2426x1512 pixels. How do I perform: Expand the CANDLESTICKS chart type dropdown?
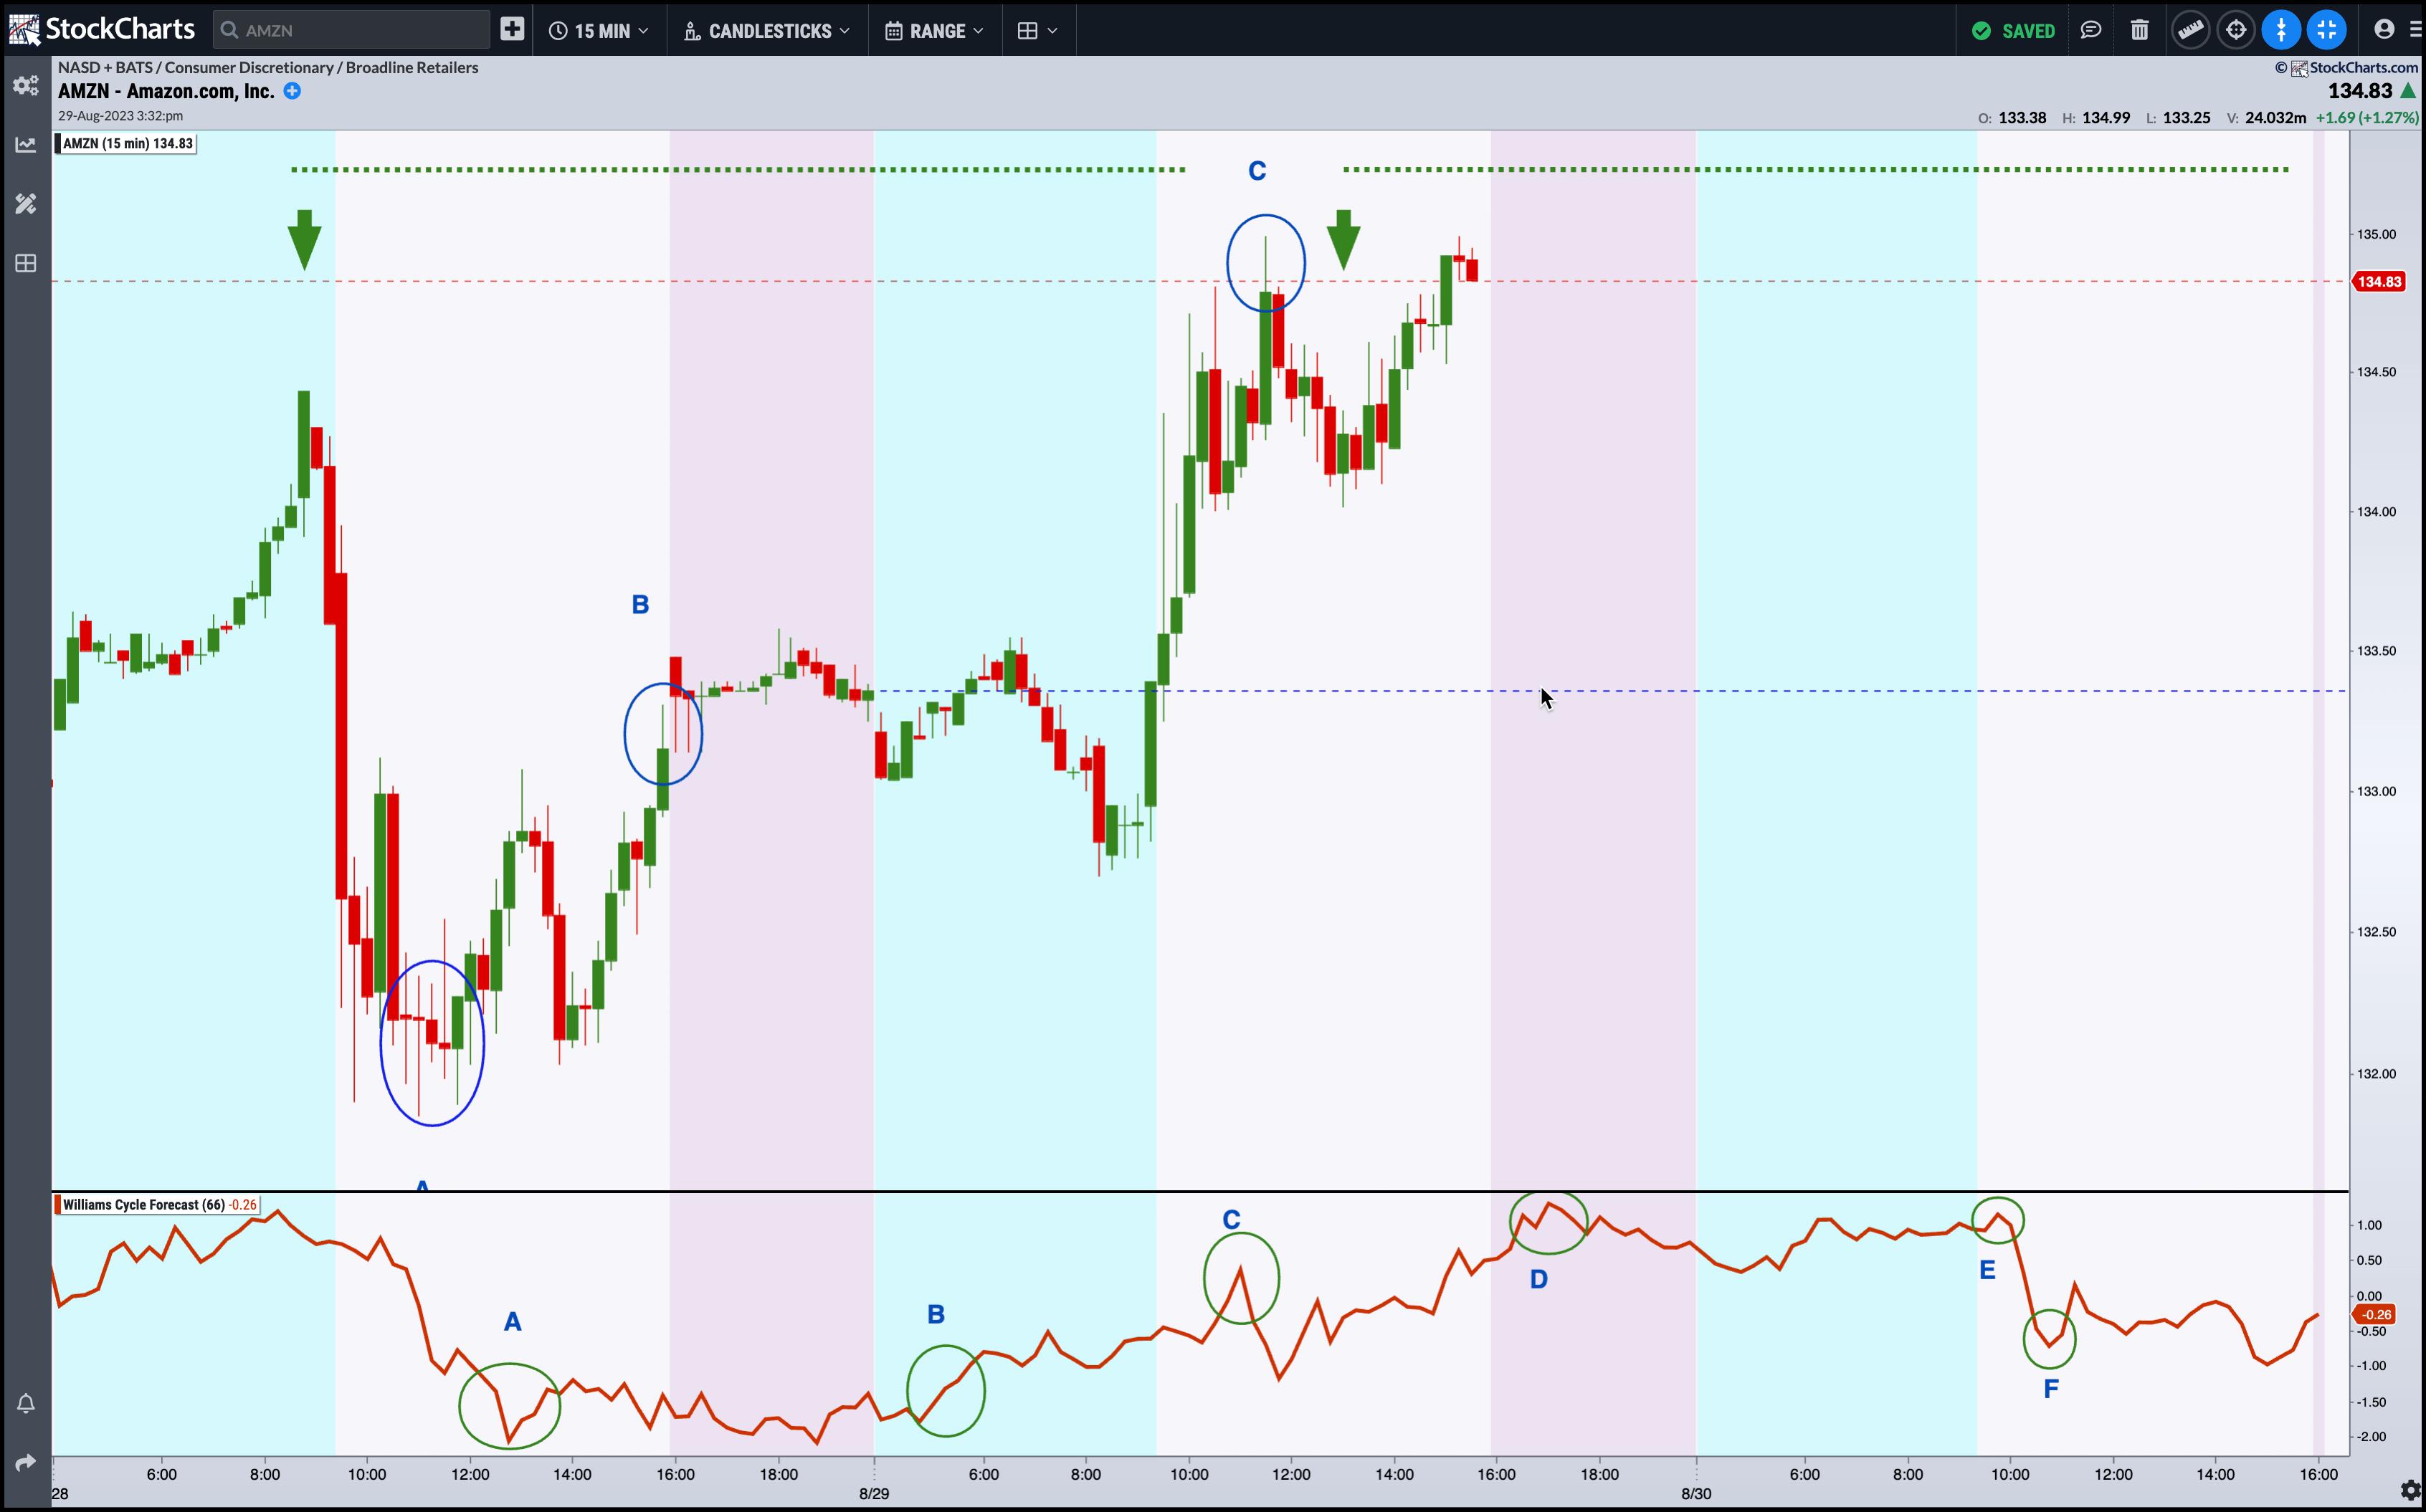[767, 31]
